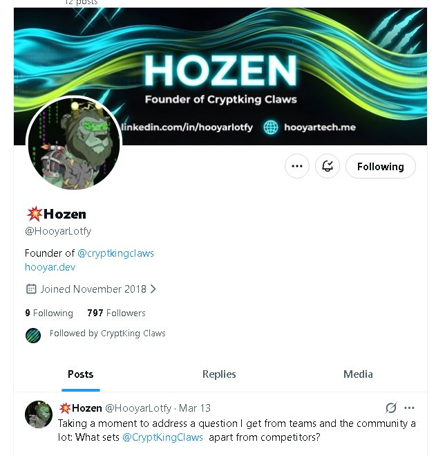
Task: View the 797 Followers list
Action: tap(116, 313)
